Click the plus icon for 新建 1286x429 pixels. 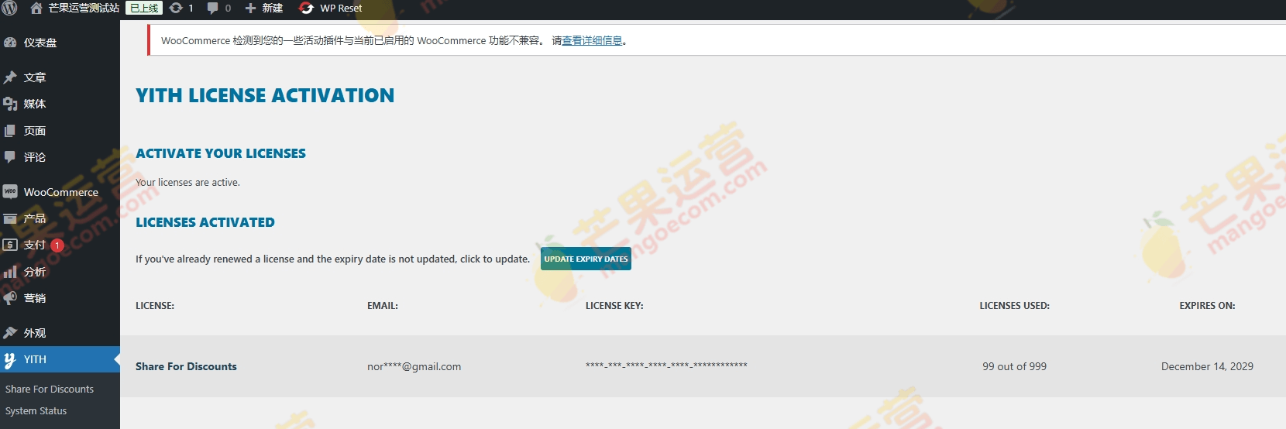[x=250, y=8]
